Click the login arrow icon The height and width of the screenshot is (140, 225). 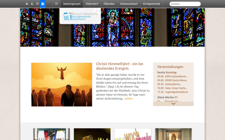click(56, 4)
